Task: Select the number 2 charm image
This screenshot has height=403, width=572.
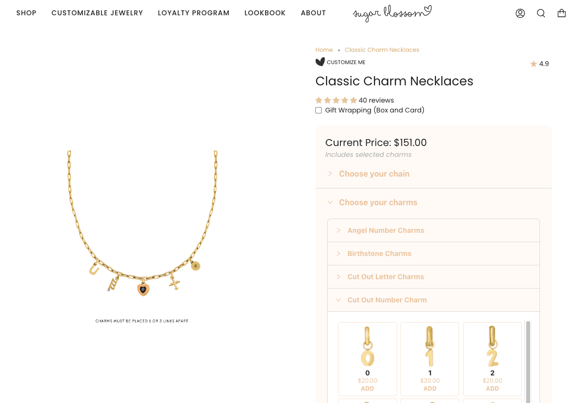Action: click(492, 346)
